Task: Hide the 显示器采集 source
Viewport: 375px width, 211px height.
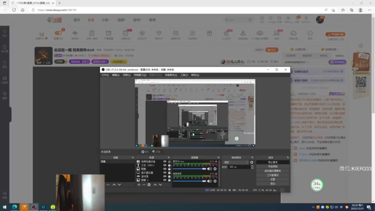Action: [x=165, y=173]
